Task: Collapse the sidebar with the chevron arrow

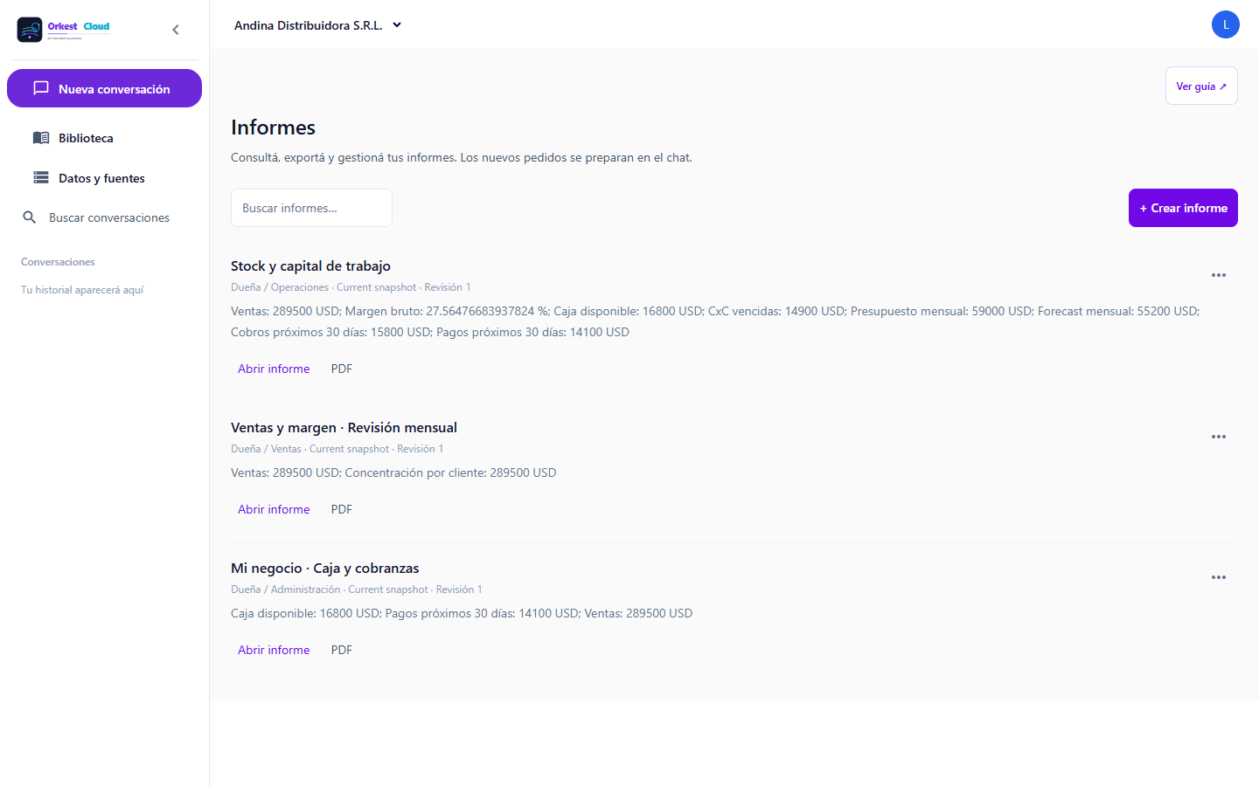Action: tap(176, 30)
